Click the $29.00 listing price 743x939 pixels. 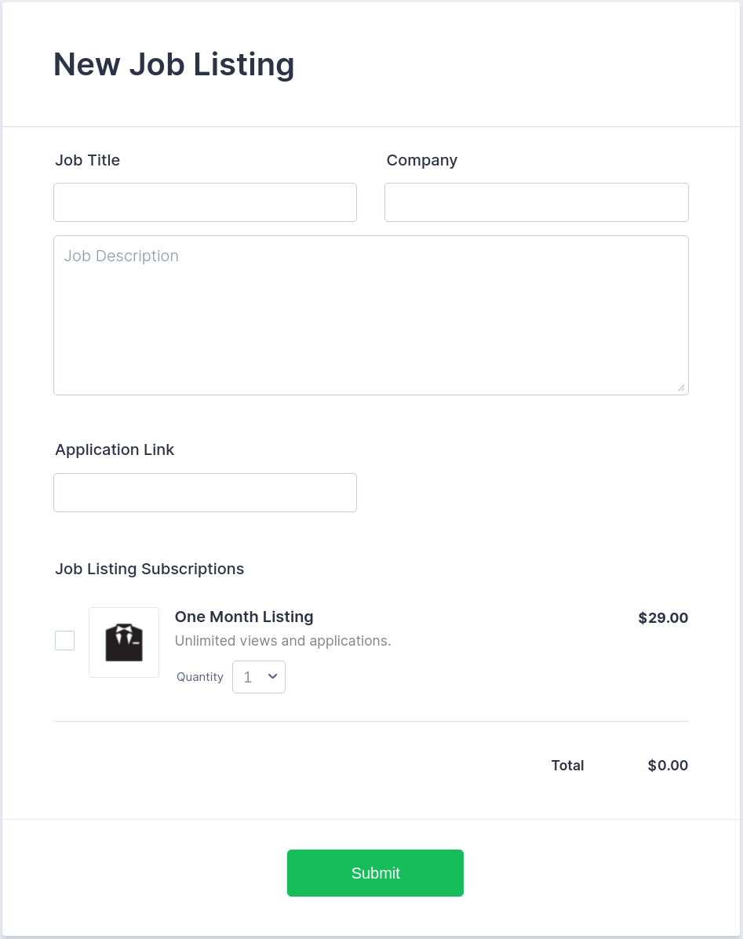[663, 618]
